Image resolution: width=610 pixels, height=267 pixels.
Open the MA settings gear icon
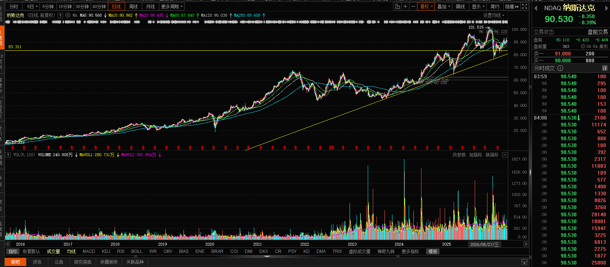[68, 16]
